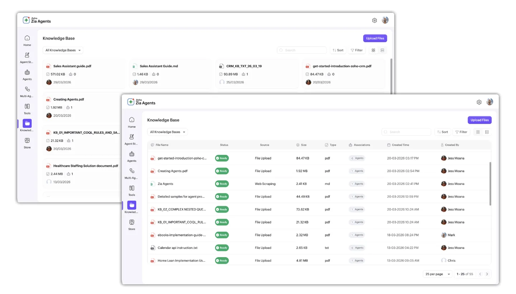Open Sort options in the back window
The image size is (516, 294).
click(338, 50)
